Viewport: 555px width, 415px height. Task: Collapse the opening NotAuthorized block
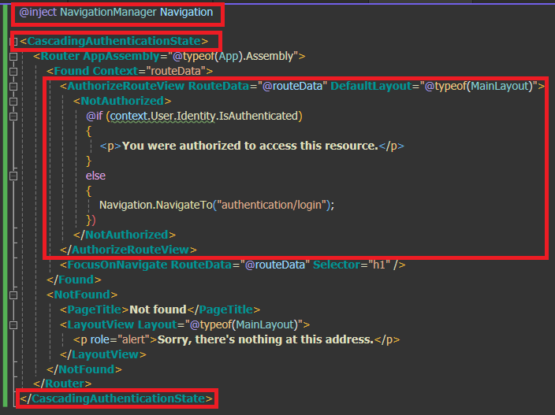click(x=13, y=102)
